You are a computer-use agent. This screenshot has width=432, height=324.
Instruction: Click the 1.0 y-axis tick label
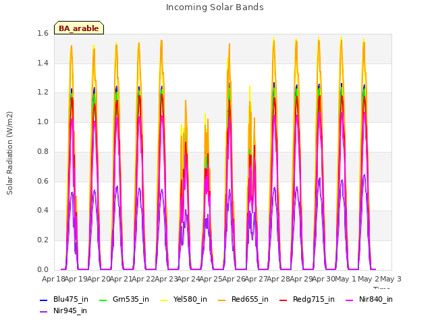(43, 122)
